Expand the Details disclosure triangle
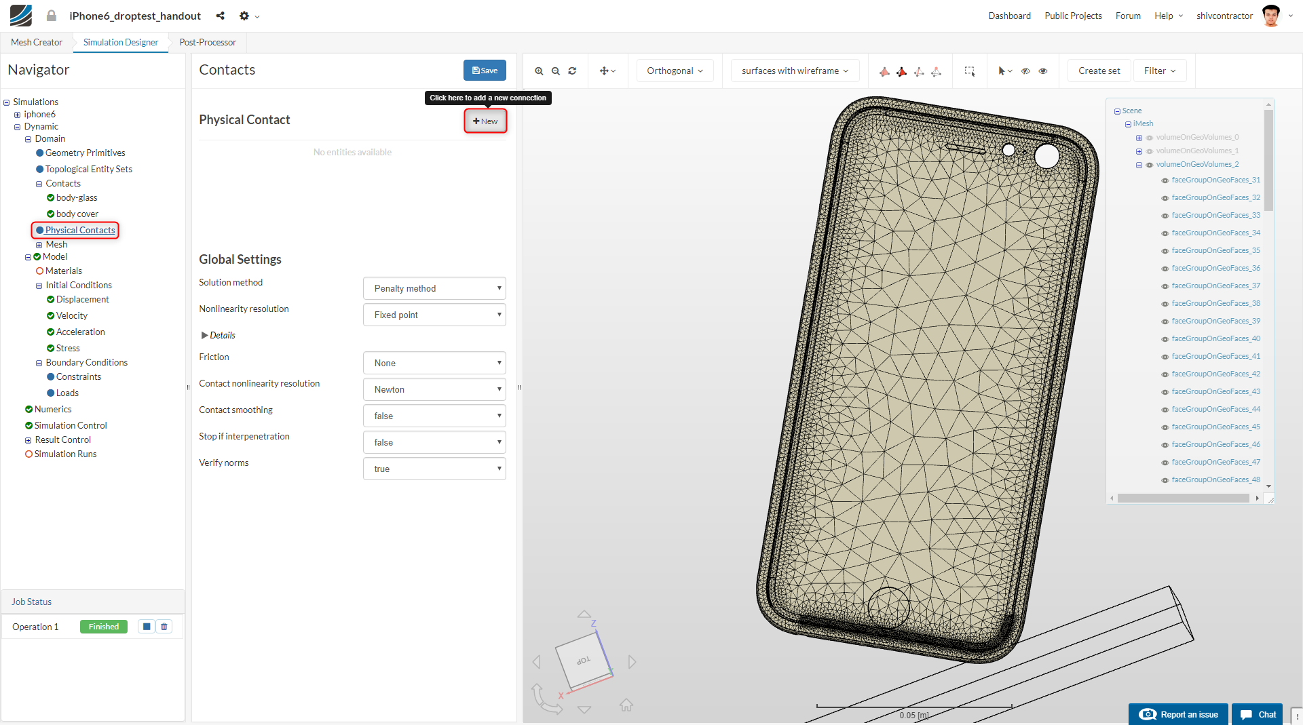The image size is (1303, 725). tap(204, 335)
